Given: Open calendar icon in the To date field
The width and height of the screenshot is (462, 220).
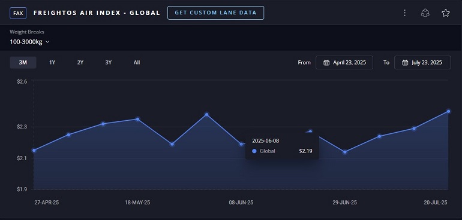Looking at the screenshot, I should (x=405, y=63).
